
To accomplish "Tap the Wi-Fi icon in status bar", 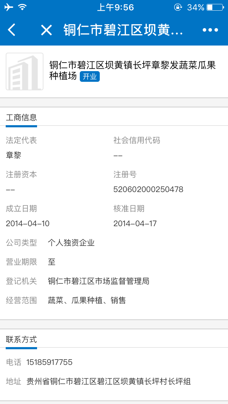I will [x=22, y=7].
